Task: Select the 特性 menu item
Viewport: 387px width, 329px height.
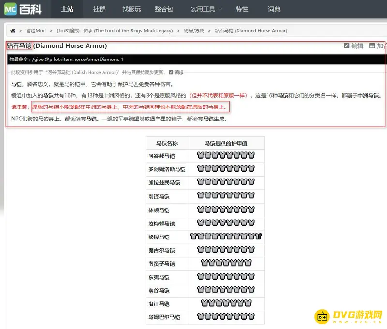Action: pyautogui.click(x=242, y=9)
